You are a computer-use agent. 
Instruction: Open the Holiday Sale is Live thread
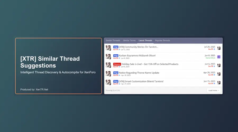[150, 64]
